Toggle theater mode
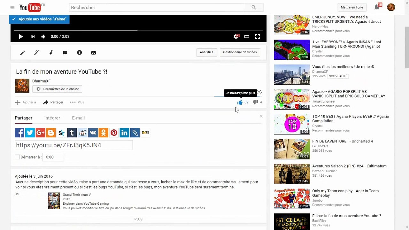Viewport: 409px width, 230px height. click(x=247, y=36)
